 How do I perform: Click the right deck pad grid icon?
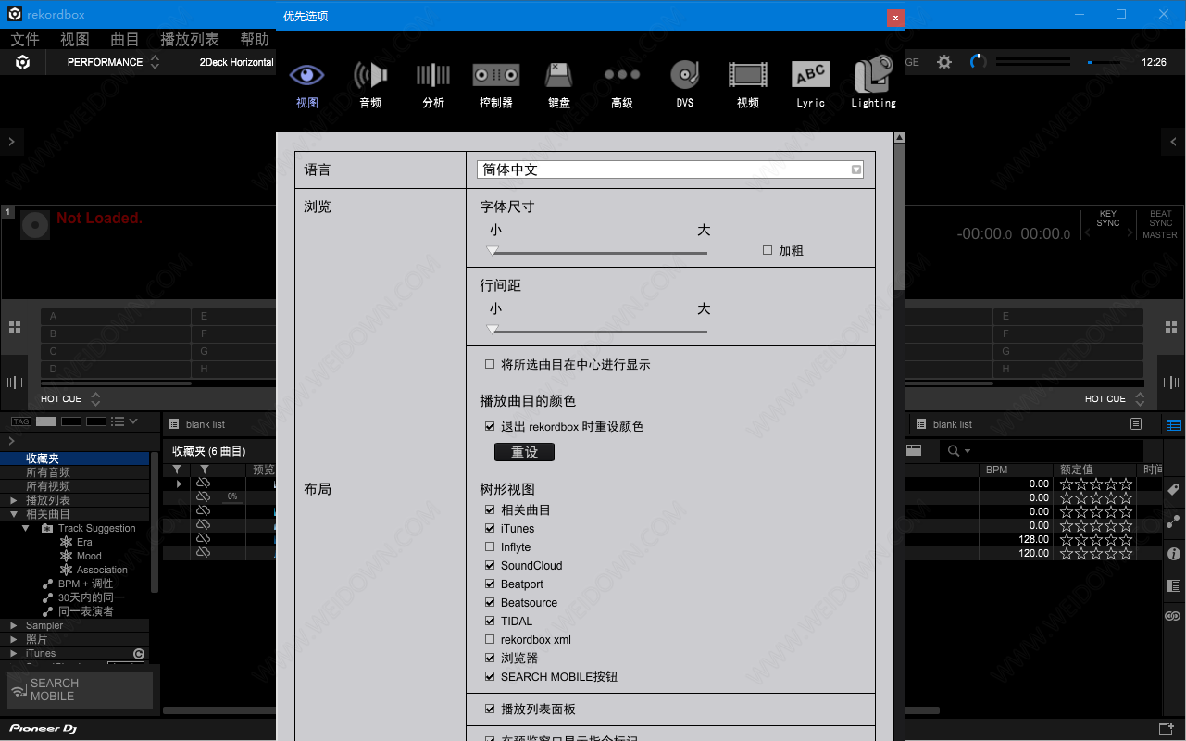pos(1171,327)
